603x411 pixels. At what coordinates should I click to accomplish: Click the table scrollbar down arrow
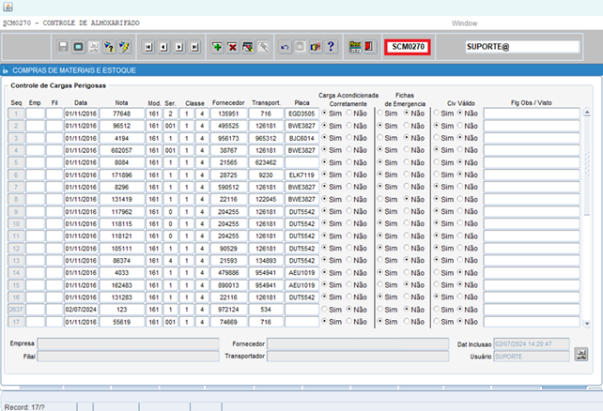(586, 324)
